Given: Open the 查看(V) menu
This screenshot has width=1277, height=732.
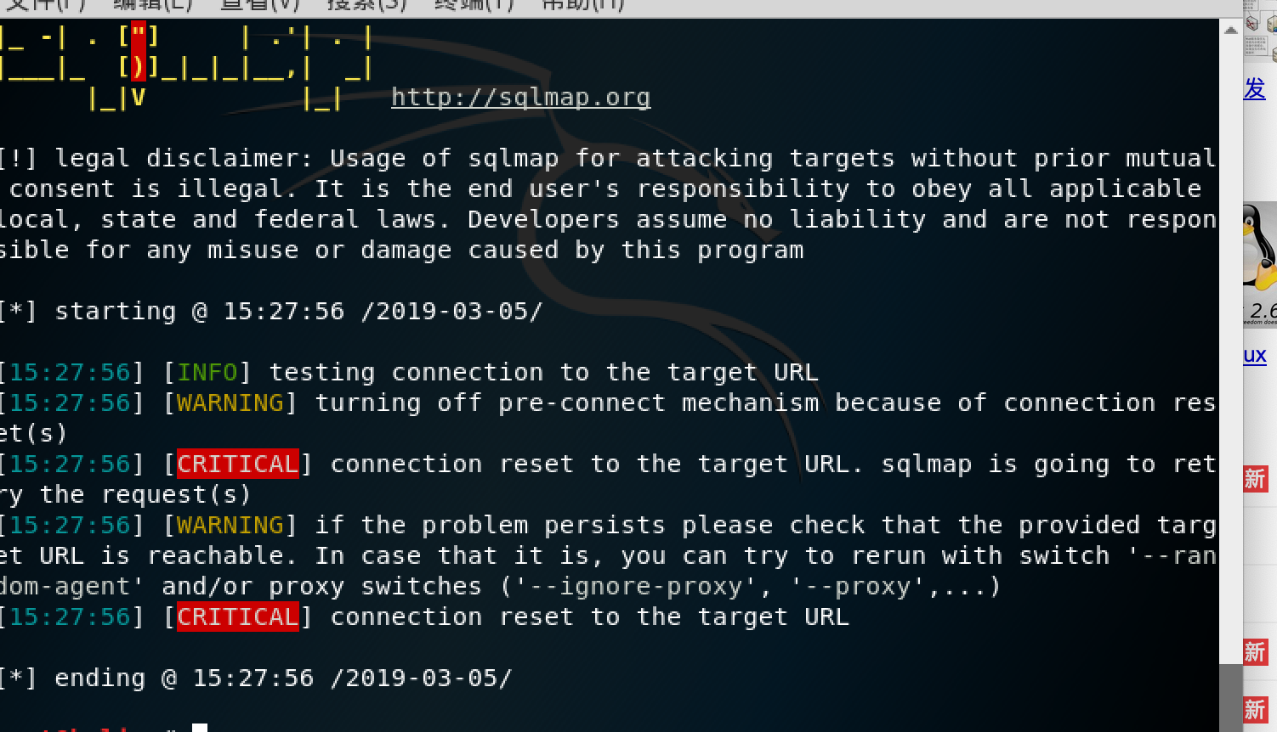Looking at the screenshot, I should tap(260, 5).
